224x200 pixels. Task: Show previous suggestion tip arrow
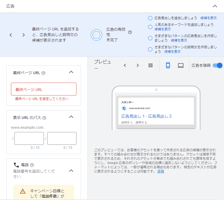[x=11, y=35]
